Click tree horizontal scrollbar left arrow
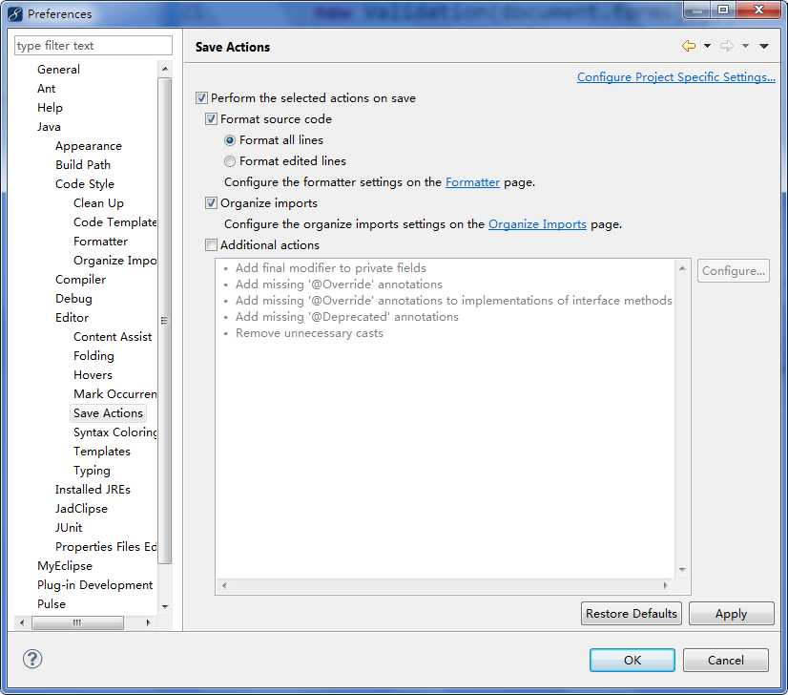This screenshot has height=695, width=788. click(22, 622)
